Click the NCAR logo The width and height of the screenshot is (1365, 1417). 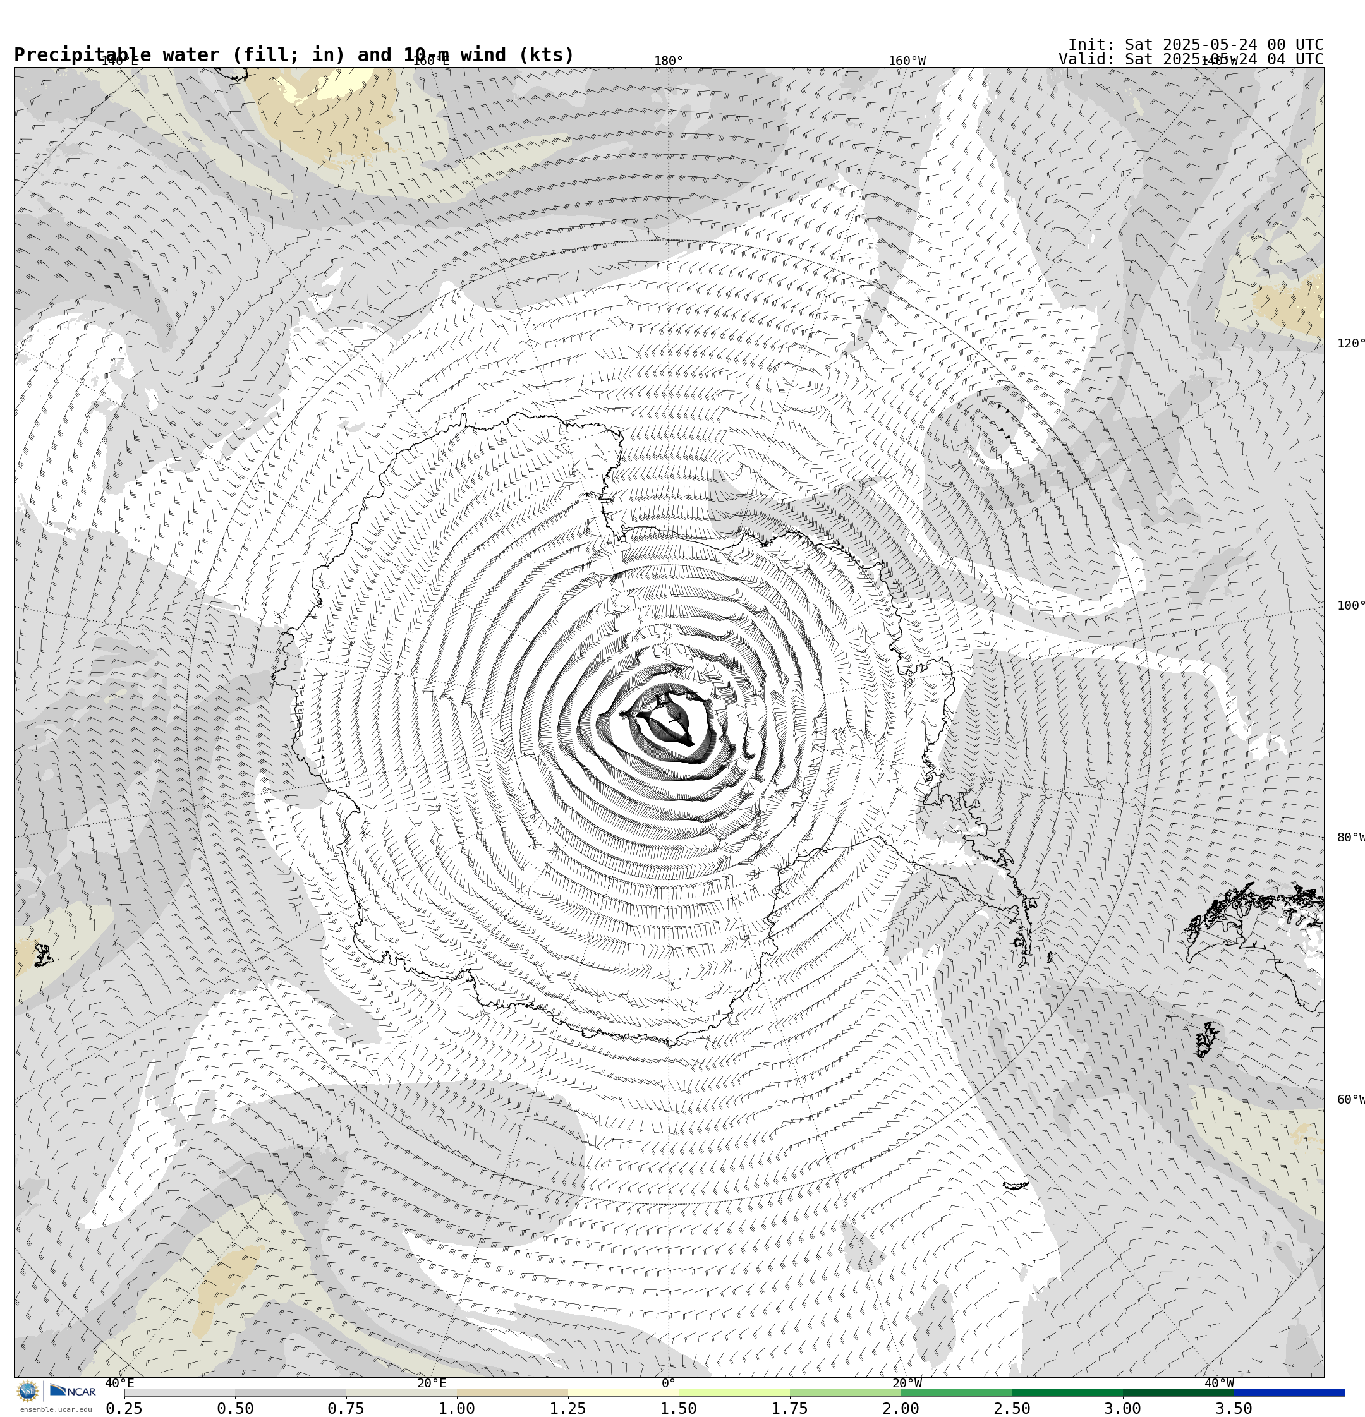point(72,1390)
